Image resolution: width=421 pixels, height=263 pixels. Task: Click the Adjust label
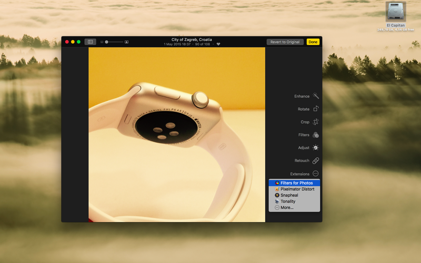pyautogui.click(x=304, y=148)
